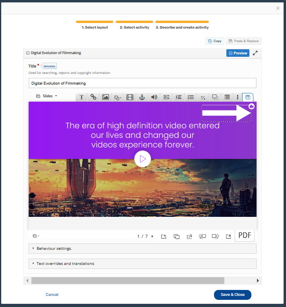Image resolution: width=286 pixels, height=307 pixels.
Task: Close the dialog with the X
Action: tap(278, 8)
